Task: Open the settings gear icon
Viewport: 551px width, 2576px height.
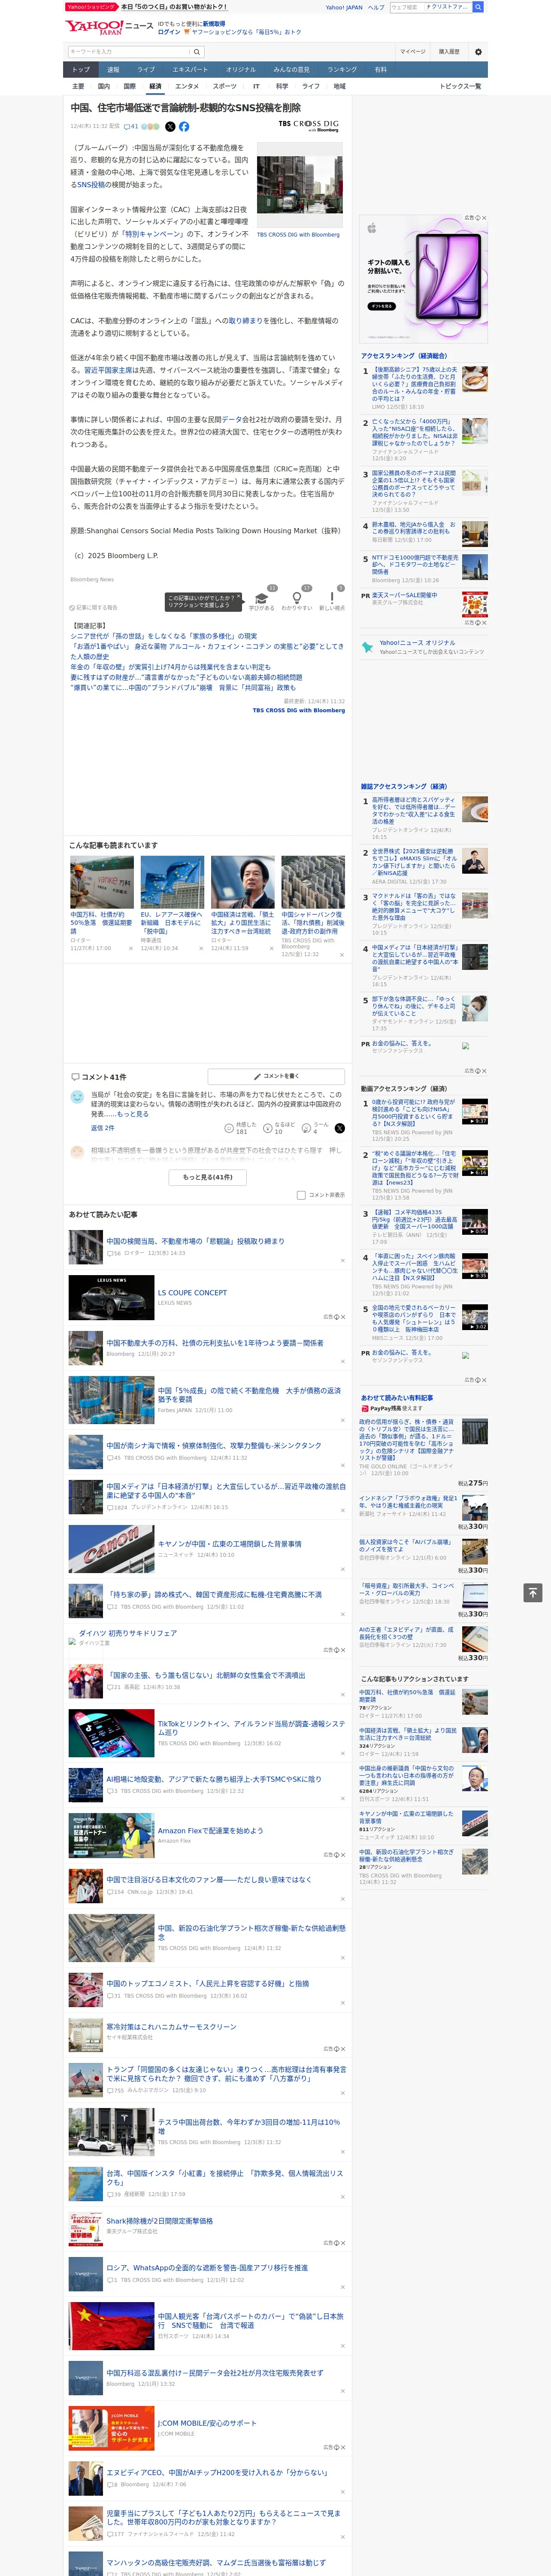Action: coord(478,52)
